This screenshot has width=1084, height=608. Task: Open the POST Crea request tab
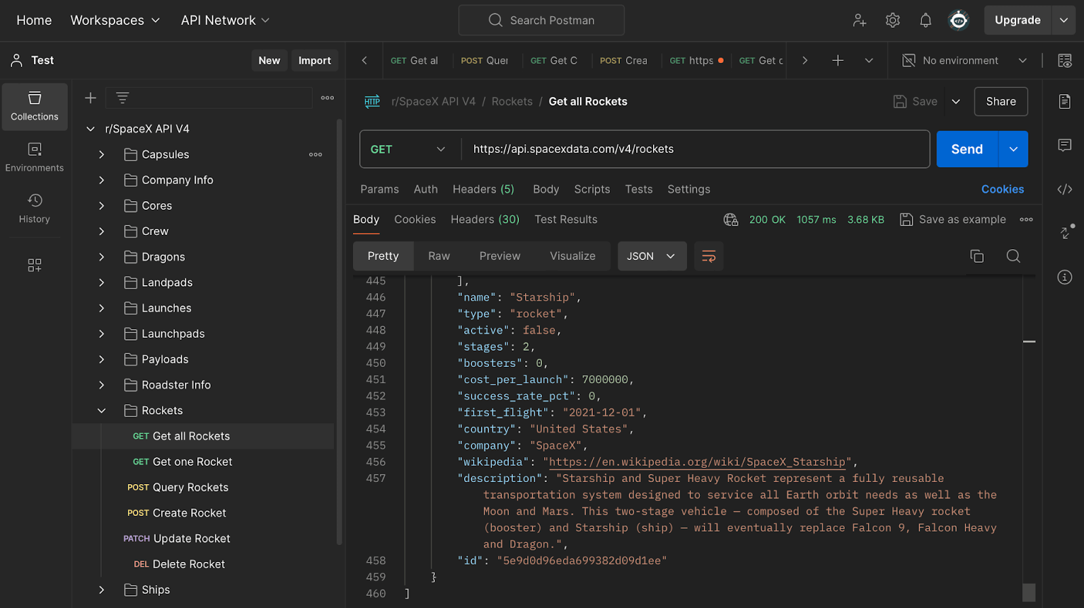tap(623, 60)
